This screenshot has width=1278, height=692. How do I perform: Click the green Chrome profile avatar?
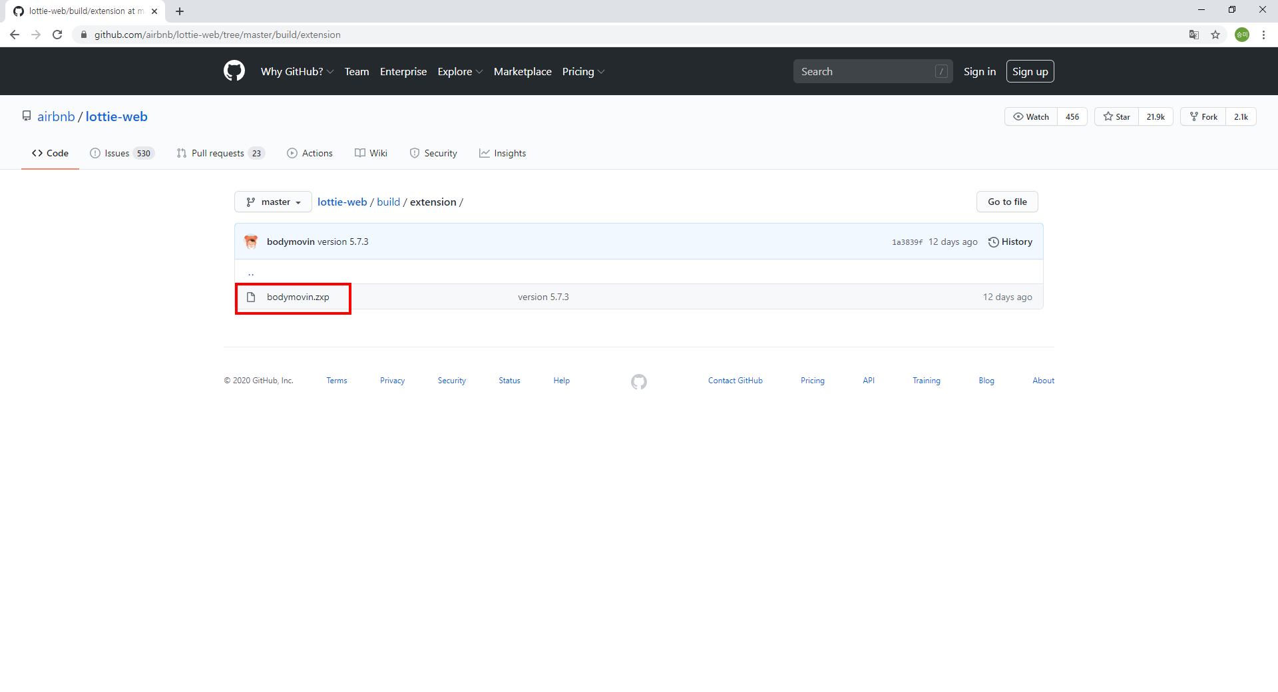pos(1242,35)
